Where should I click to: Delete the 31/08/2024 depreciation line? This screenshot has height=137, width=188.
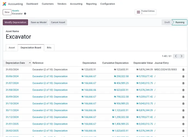[183, 90]
